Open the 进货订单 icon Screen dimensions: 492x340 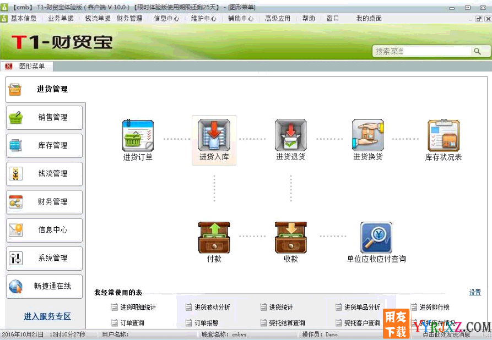click(138, 138)
